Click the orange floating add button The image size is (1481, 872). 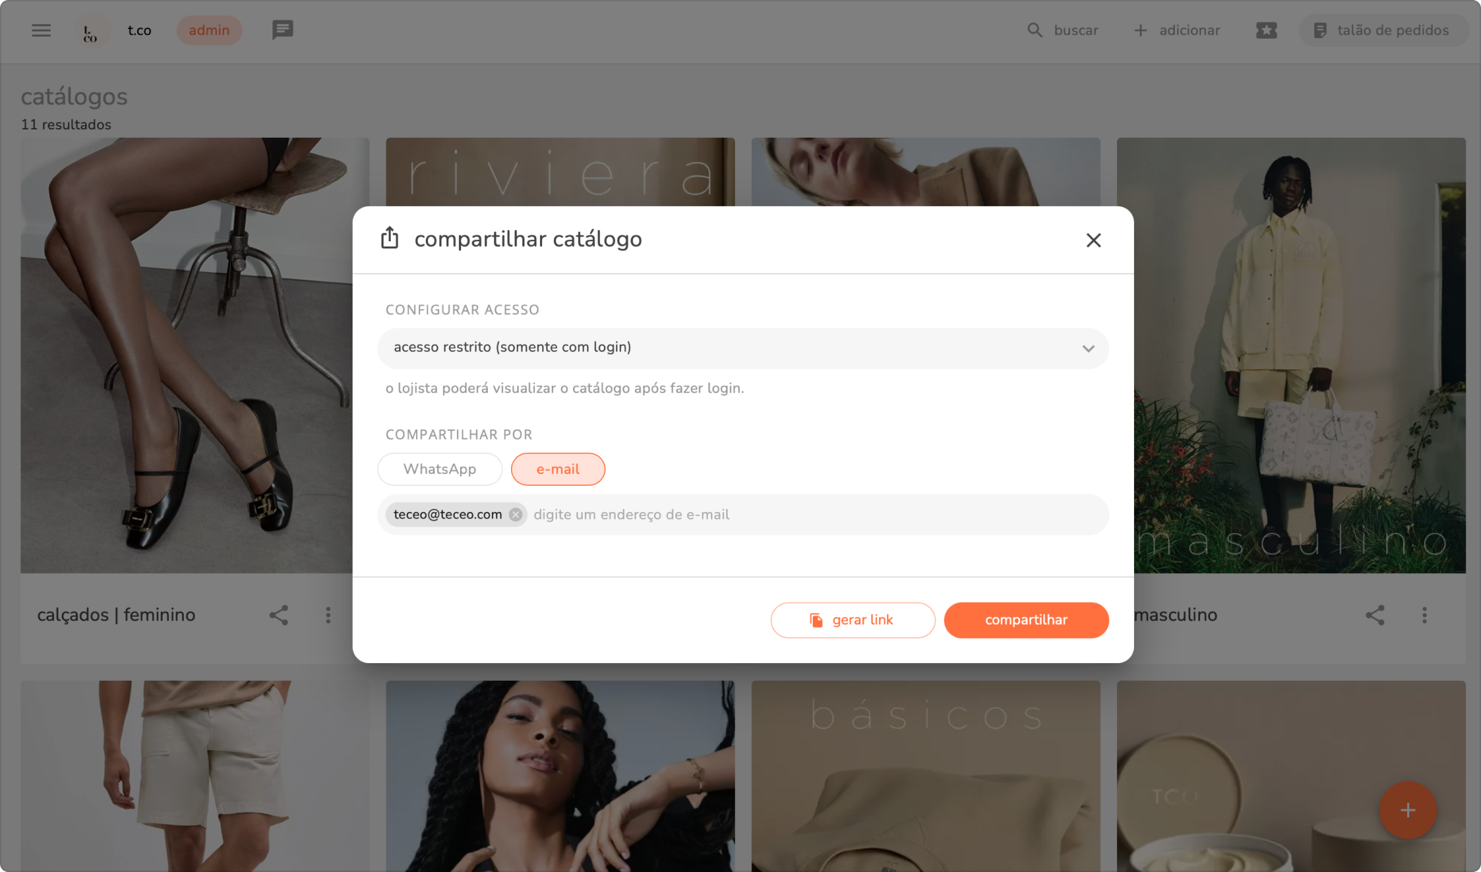coord(1407,810)
